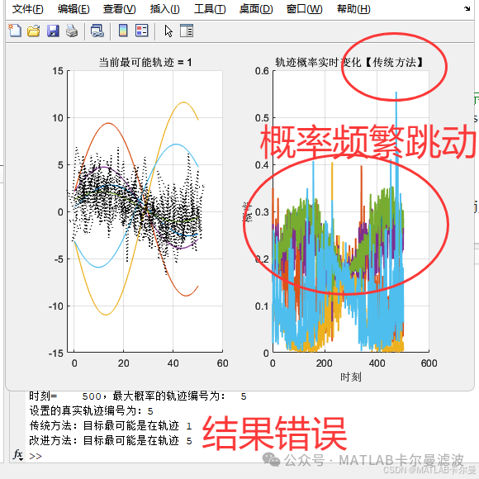This screenshot has width=479, height=479.
Task: Click the Link Plot toolbar icon
Action: point(97,31)
